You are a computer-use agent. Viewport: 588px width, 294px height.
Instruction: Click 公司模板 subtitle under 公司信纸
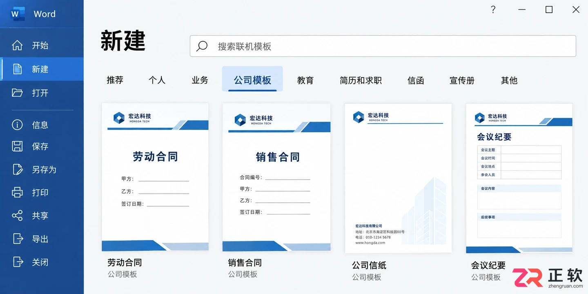pyautogui.click(x=367, y=277)
